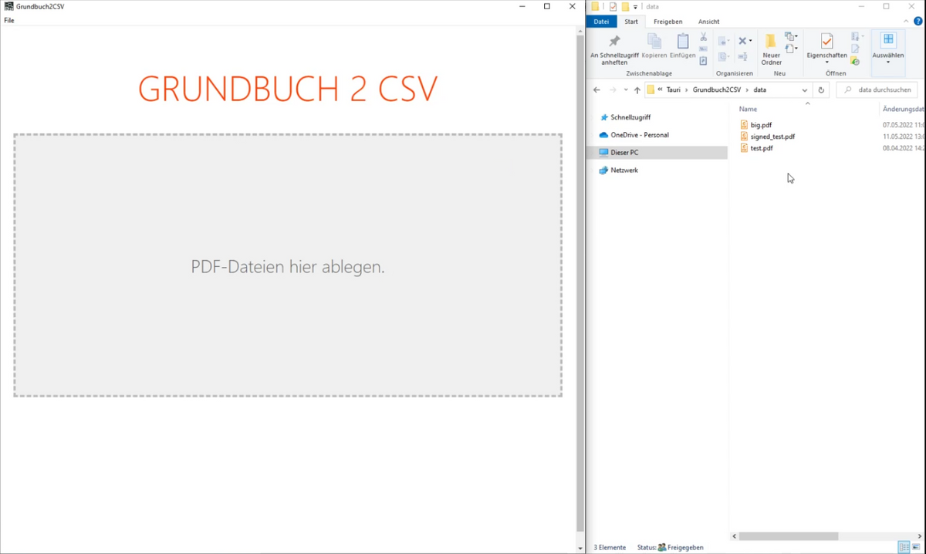Screen dimensions: 926x554
Task: Go up one folder level arrow
Action: [x=637, y=90]
